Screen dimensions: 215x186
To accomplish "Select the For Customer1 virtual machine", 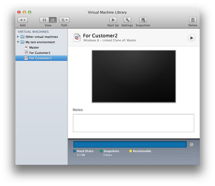I will (42, 53).
